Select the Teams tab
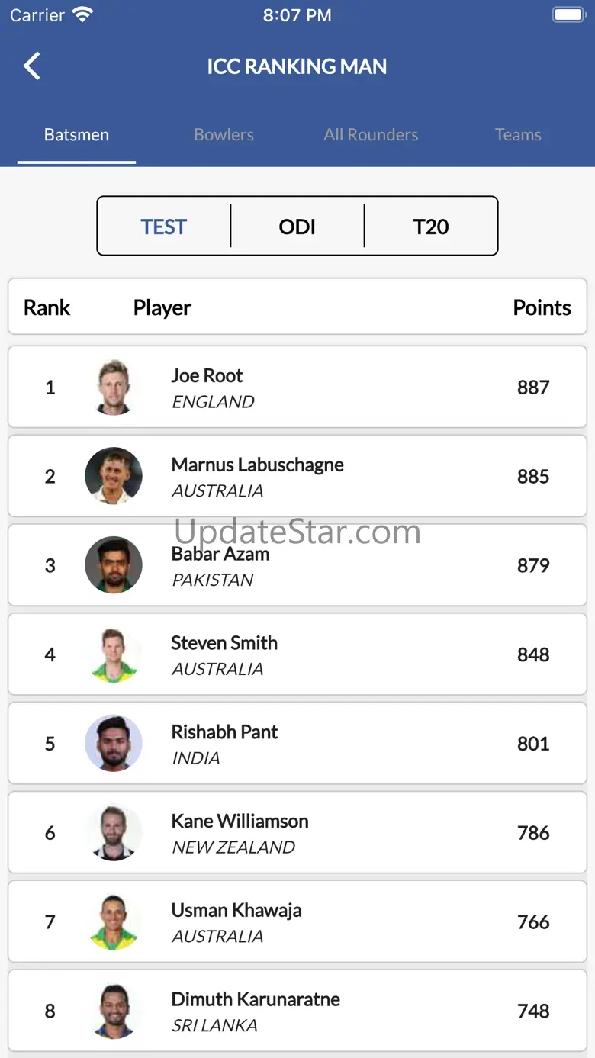Screen dimensions: 595x1058 (518, 135)
